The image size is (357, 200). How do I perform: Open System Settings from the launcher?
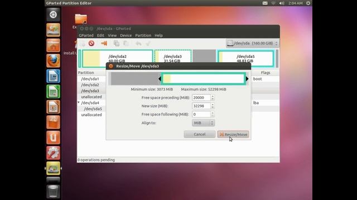point(54,153)
